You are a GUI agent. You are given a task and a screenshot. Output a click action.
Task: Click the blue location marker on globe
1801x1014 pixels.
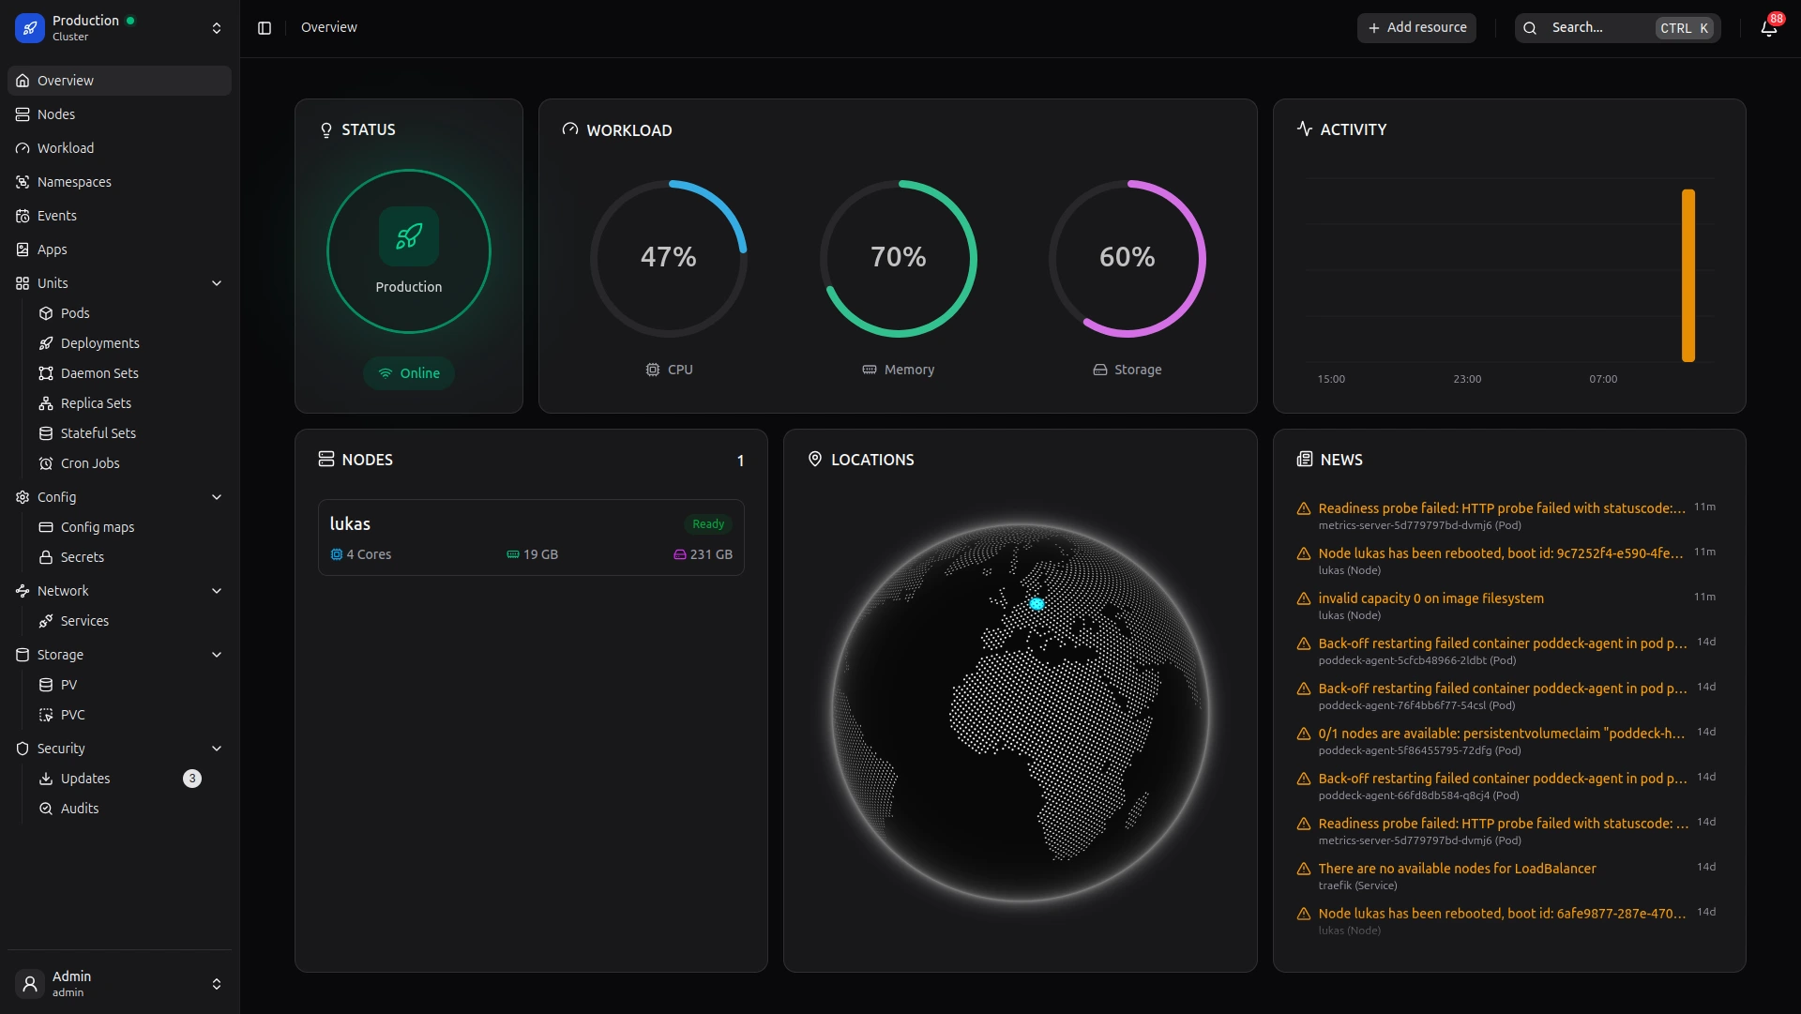point(1037,604)
